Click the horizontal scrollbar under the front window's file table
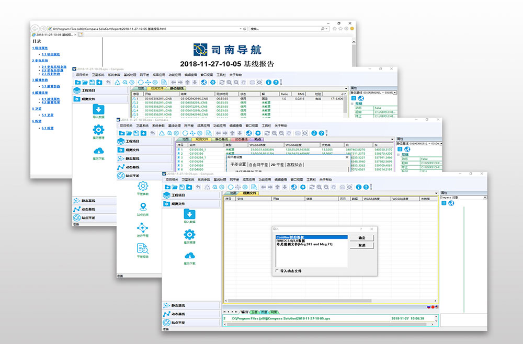 click(299, 301)
